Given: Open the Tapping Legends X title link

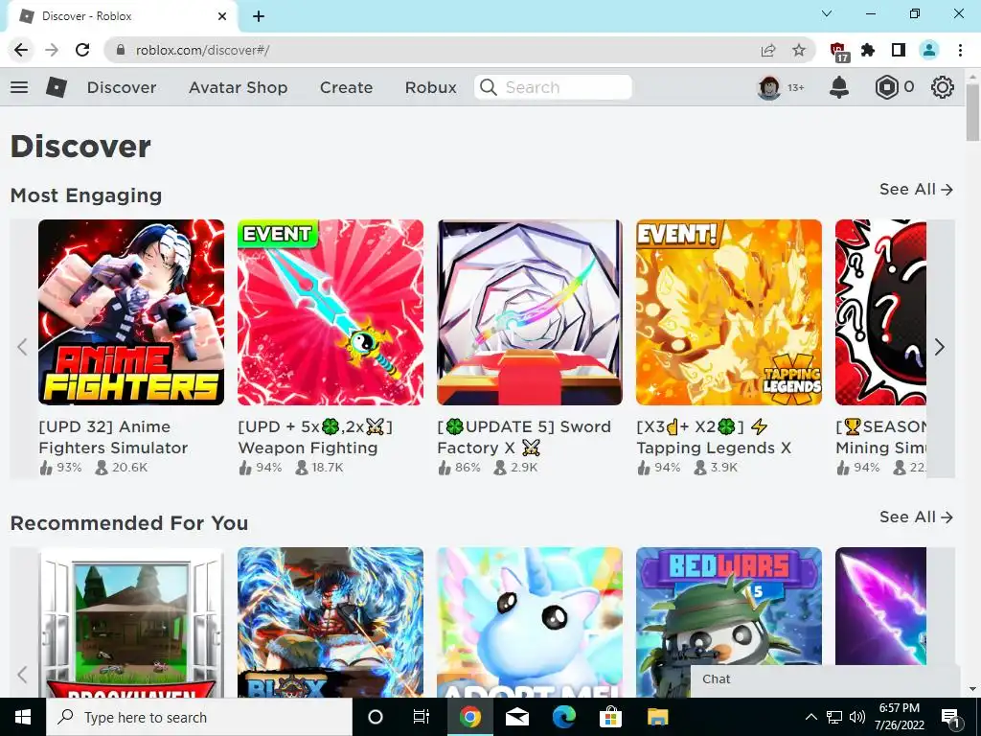Looking at the screenshot, I should coord(714,437).
